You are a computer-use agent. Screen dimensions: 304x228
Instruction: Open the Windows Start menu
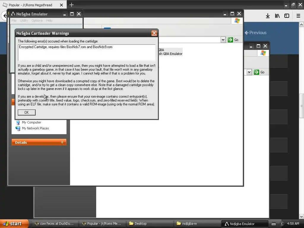click(14, 224)
